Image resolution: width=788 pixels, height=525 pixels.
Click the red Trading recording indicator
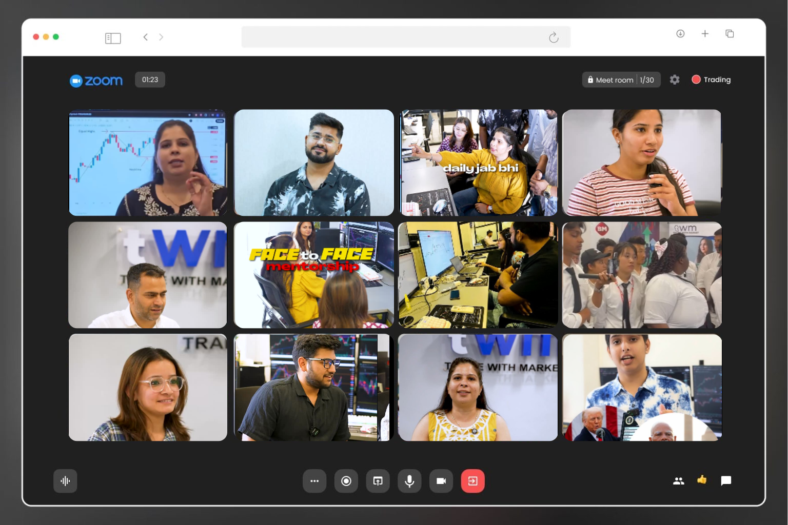pyautogui.click(x=711, y=79)
